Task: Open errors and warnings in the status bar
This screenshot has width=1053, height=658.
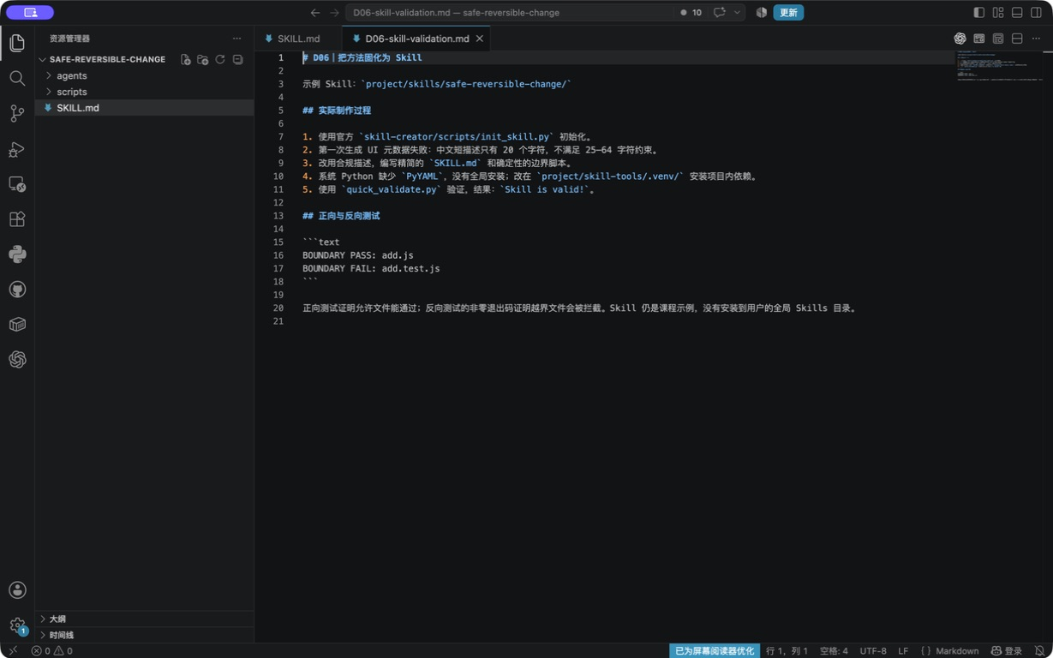Action: pos(51,651)
